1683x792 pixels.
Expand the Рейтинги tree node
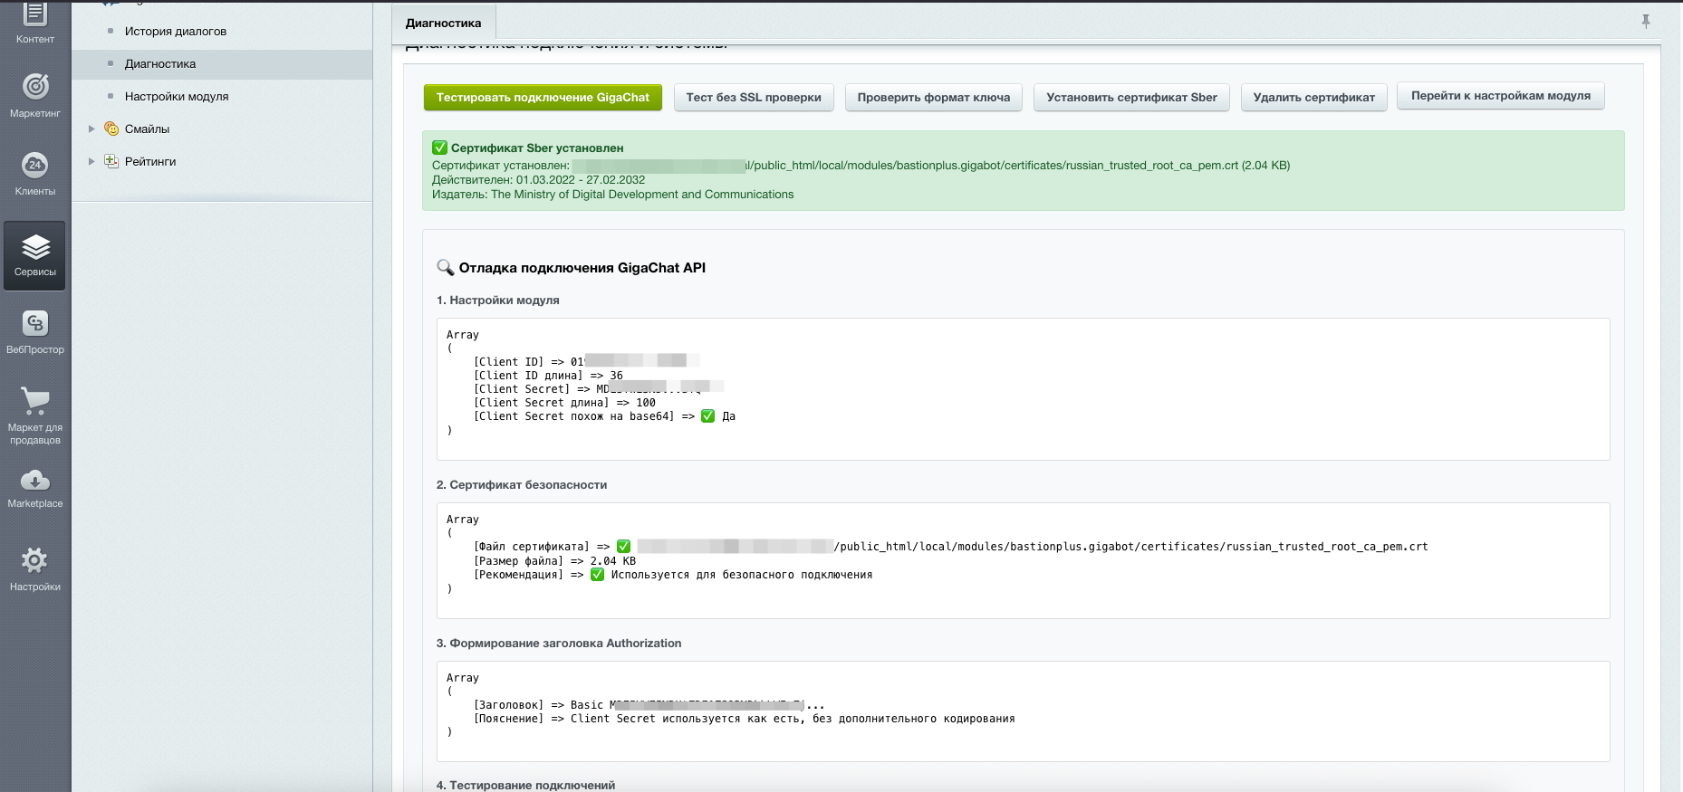point(91,161)
